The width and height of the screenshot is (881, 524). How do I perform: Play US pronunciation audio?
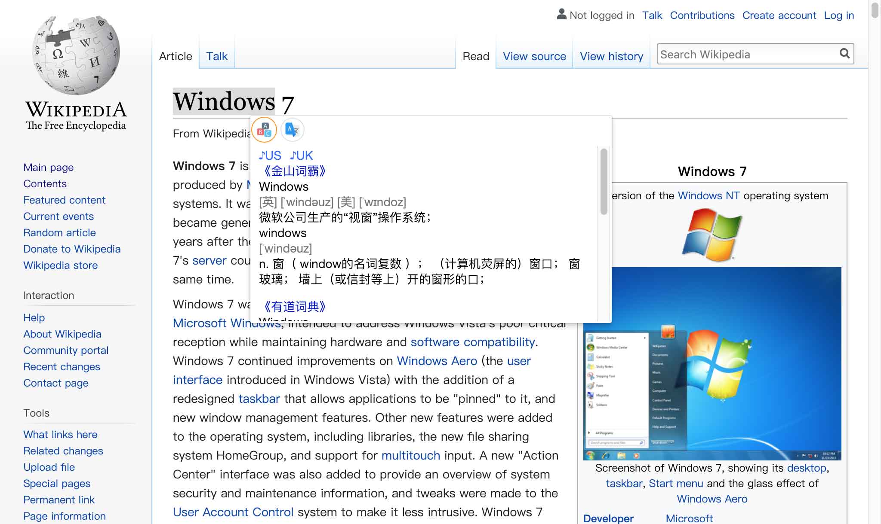coord(270,155)
